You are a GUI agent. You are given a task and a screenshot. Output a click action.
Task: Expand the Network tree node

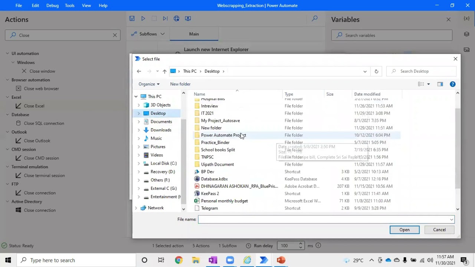136,208
